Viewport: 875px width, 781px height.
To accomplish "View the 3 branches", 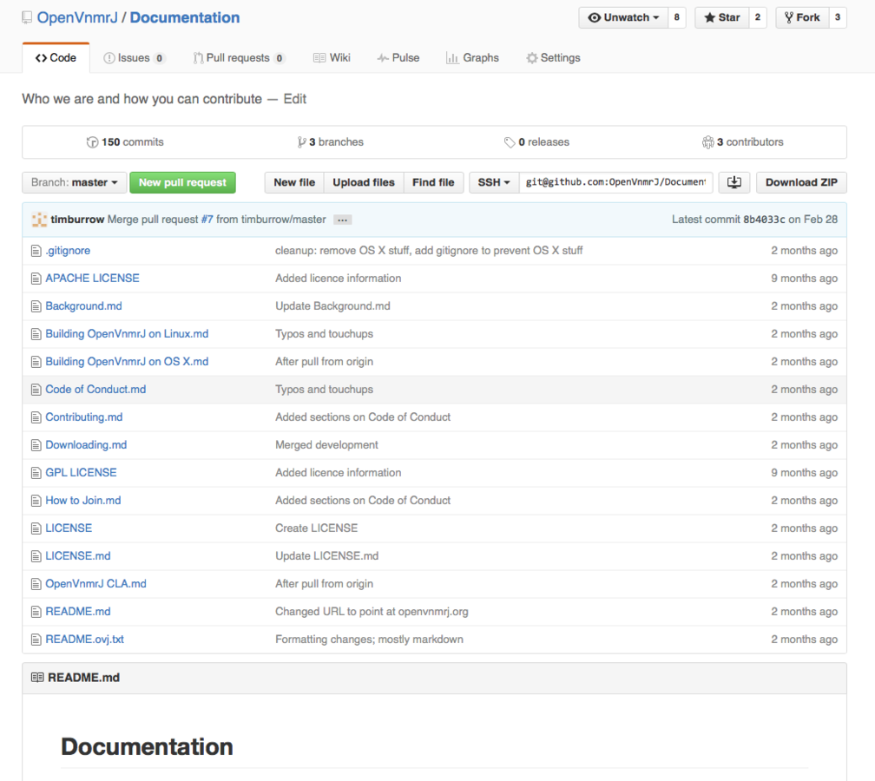I will (x=331, y=142).
